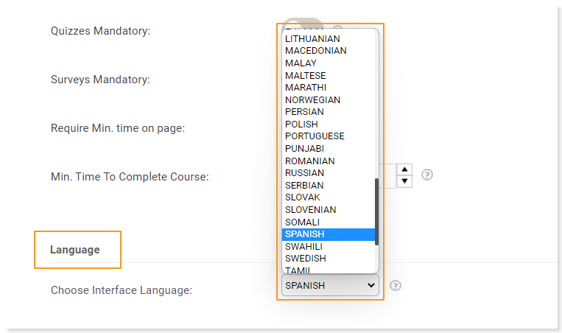Pick MARATHI as the interface language
The height and width of the screenshot is (333, 562).
point(329,88)
